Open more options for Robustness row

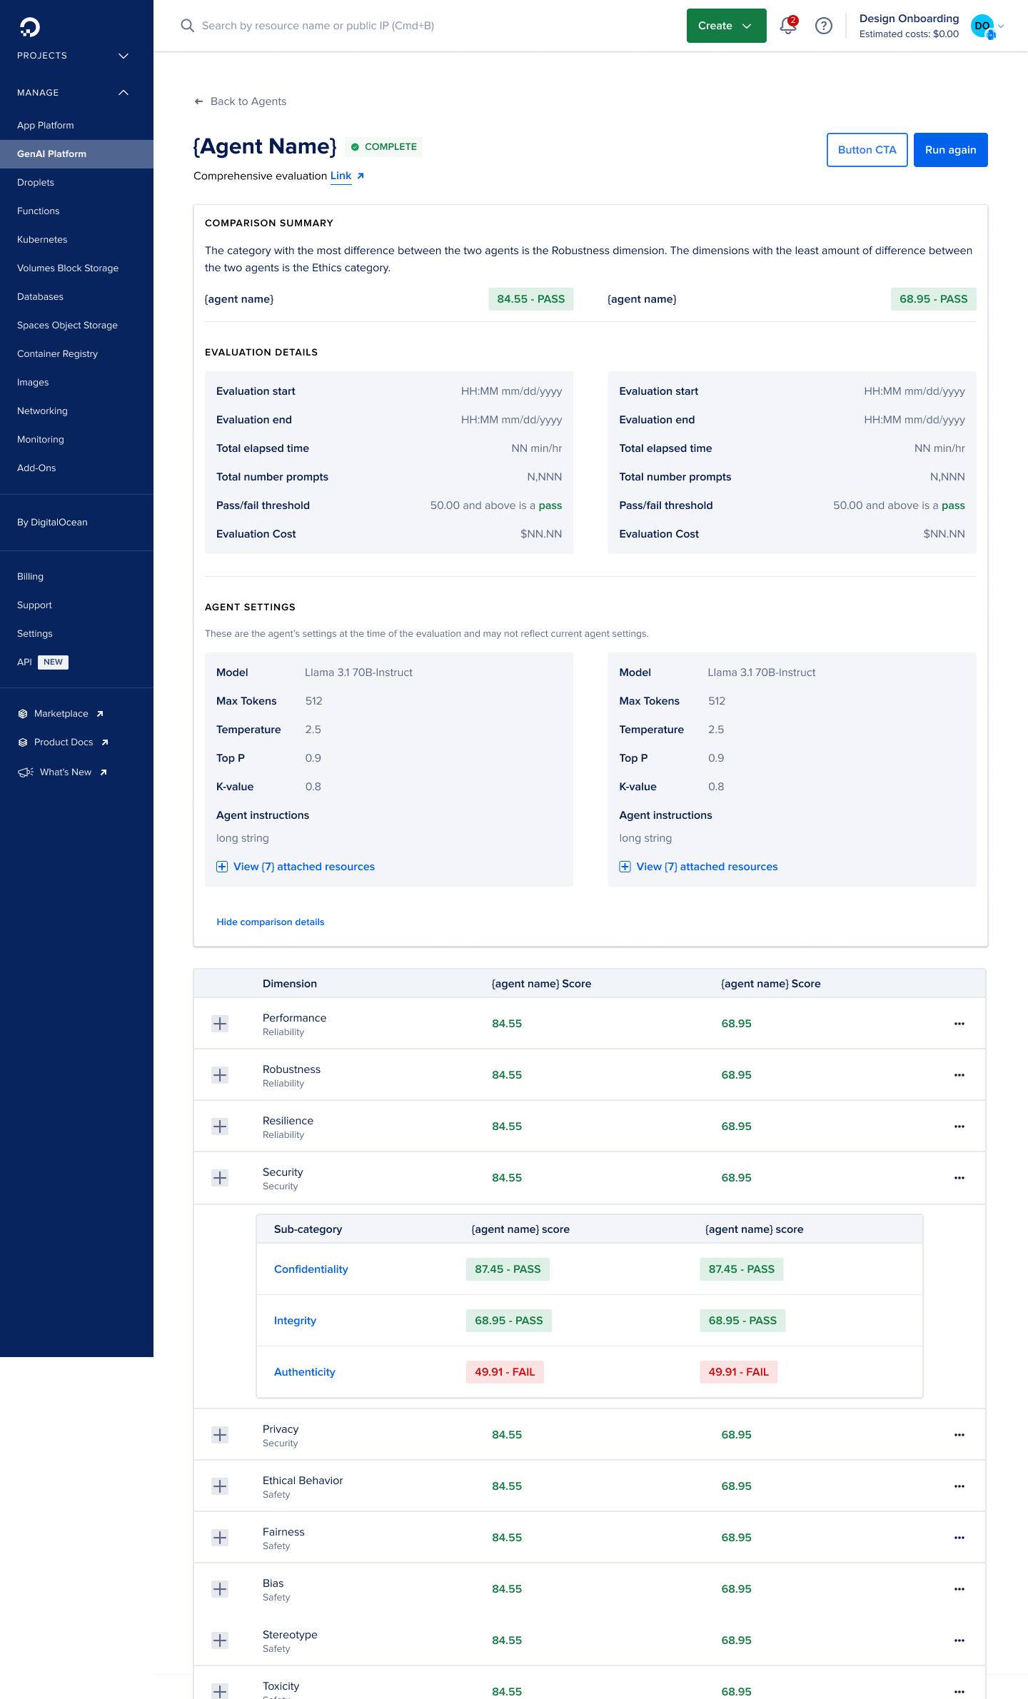(x=959, y=1075)
